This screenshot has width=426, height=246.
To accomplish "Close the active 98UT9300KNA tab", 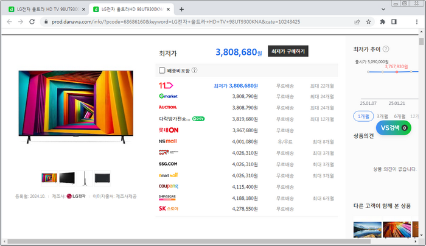I will (168, 10).
